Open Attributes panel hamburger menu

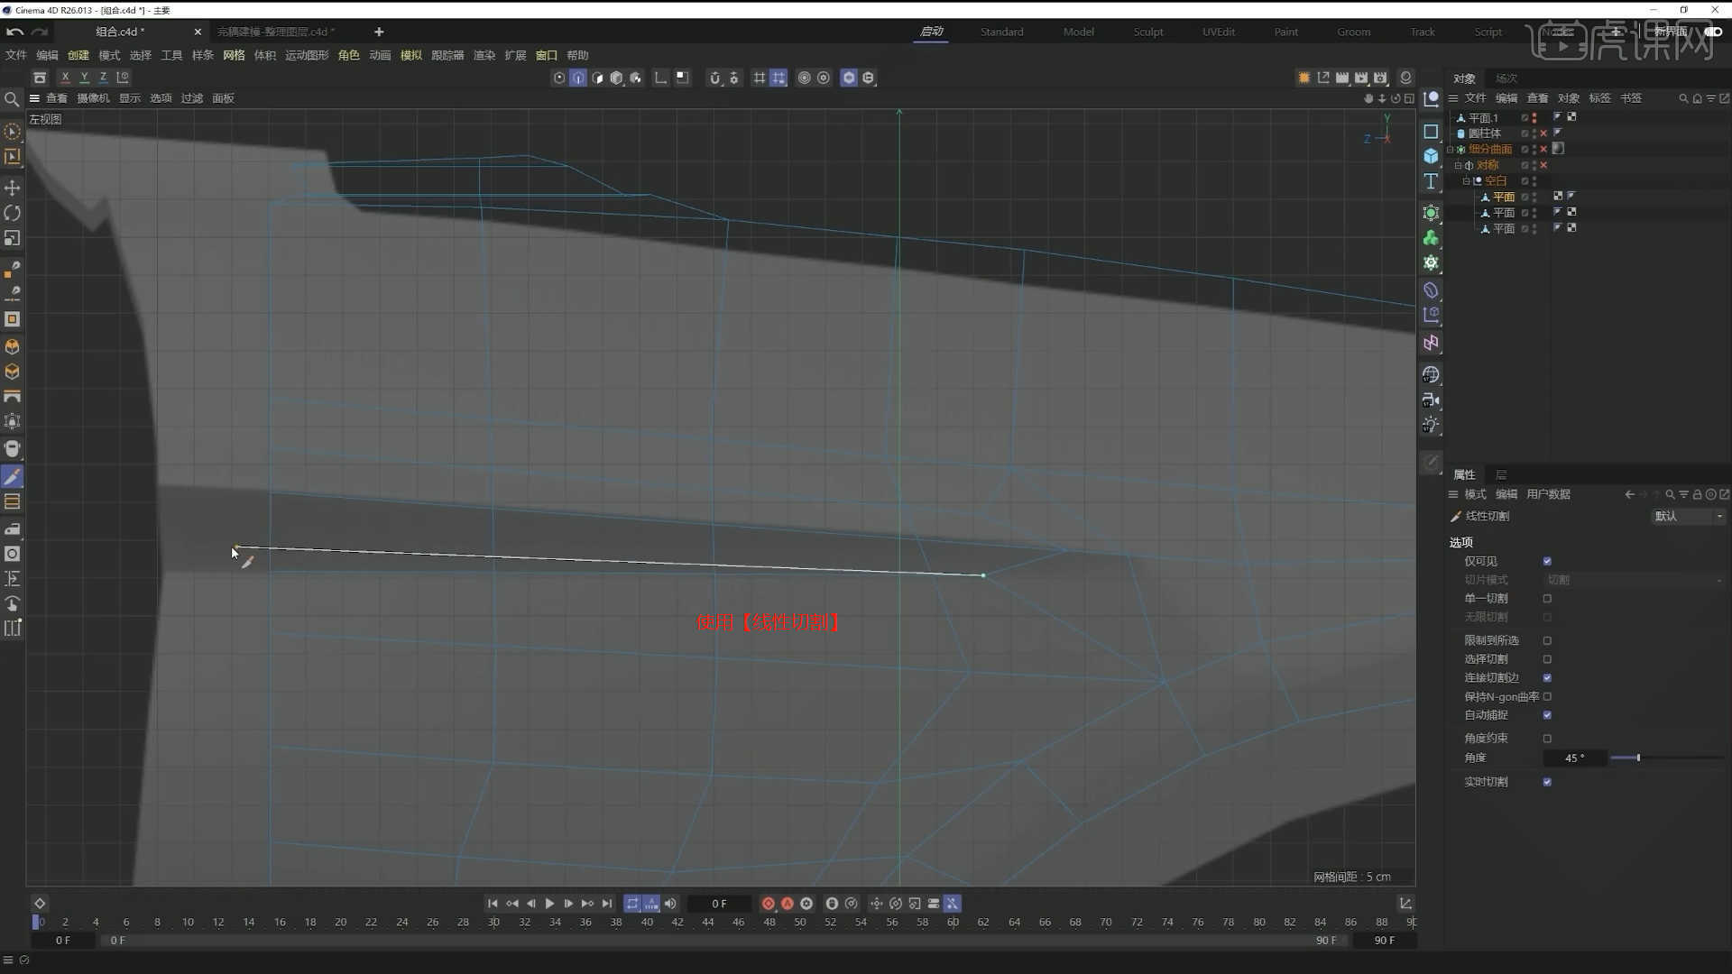click(x=1453, y=494)
